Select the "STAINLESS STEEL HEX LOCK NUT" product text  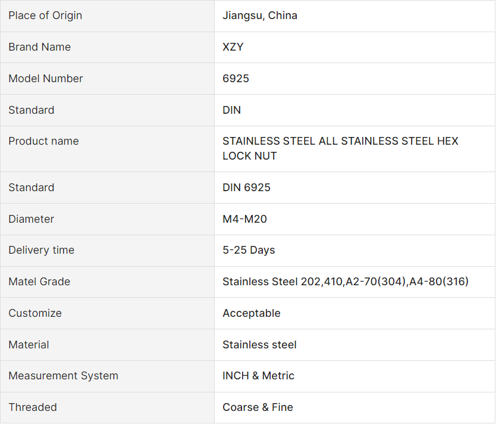tap(340, 148)
